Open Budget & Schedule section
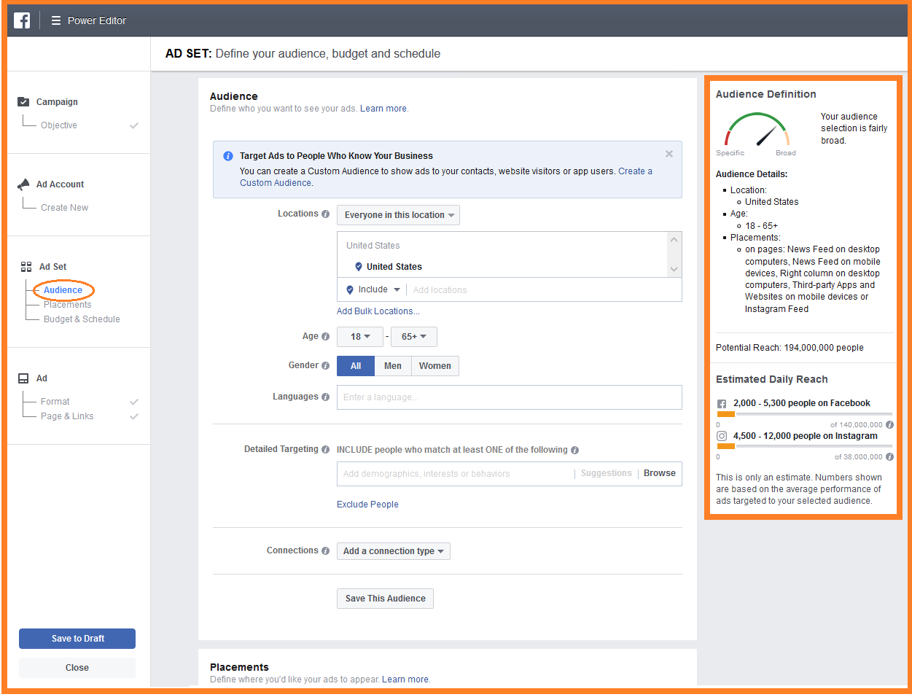The width and height of the screenshot is (912, 697). 82,319
